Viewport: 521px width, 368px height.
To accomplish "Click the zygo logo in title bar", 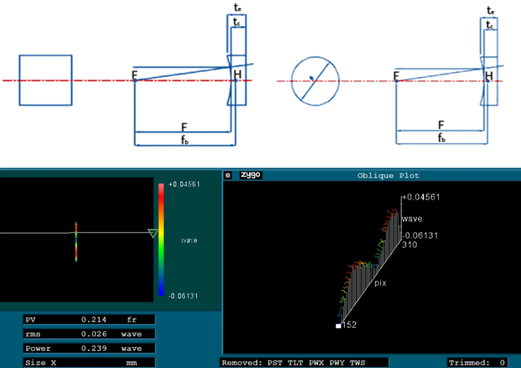I will [x=250, y=175].
